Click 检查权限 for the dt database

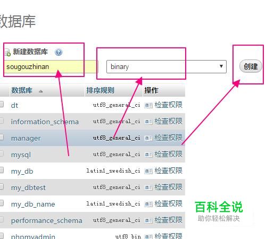click(168, 105)
